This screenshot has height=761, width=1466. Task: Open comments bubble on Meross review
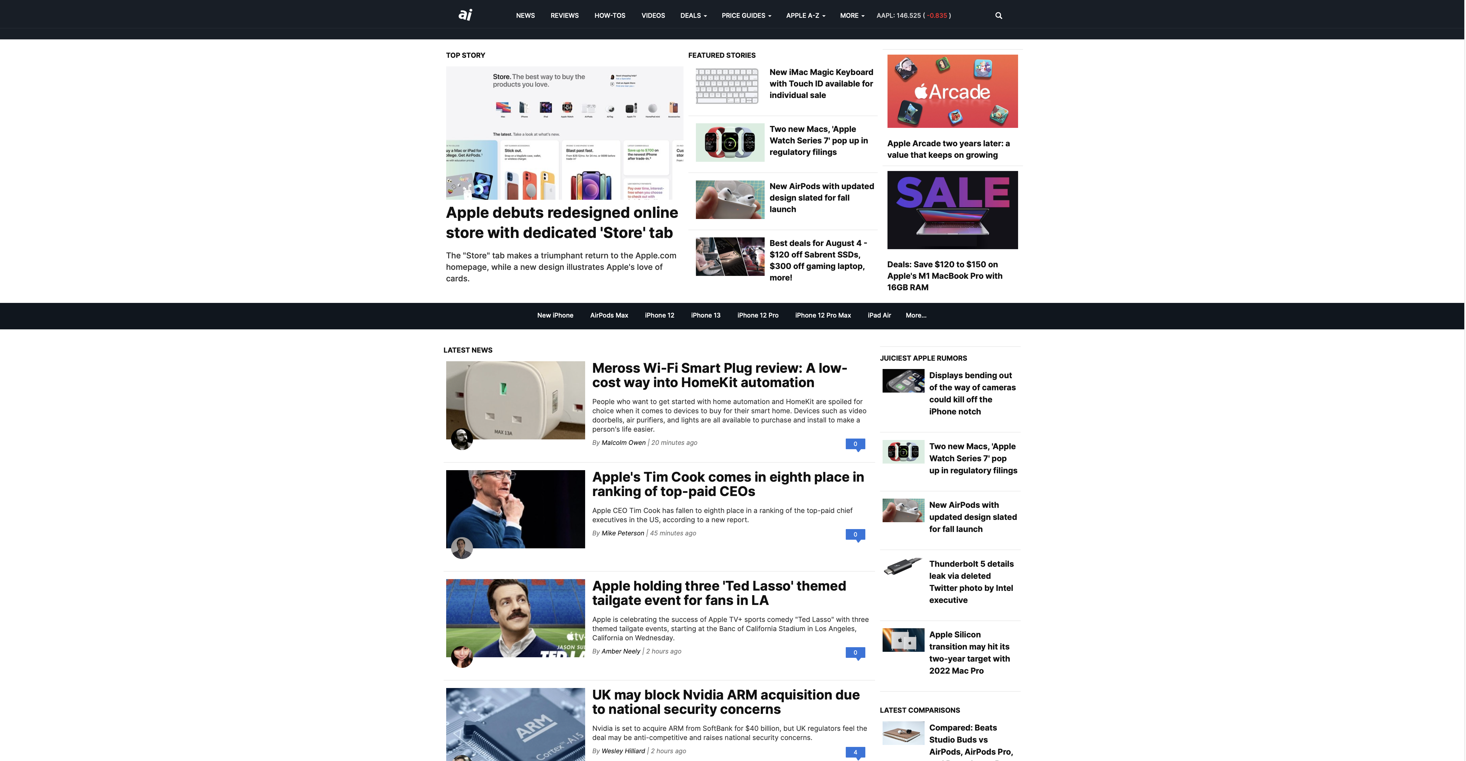click(855, 444)
